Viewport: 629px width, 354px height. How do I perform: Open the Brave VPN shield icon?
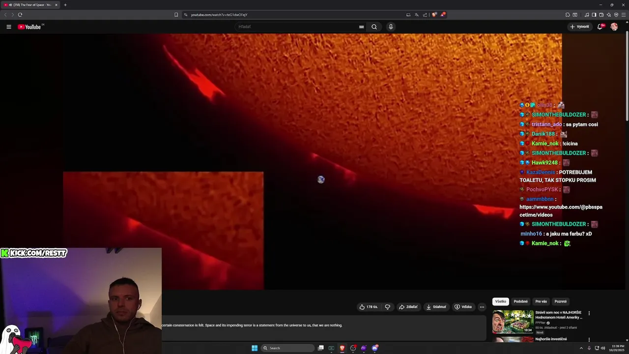(x=616, y=15)
